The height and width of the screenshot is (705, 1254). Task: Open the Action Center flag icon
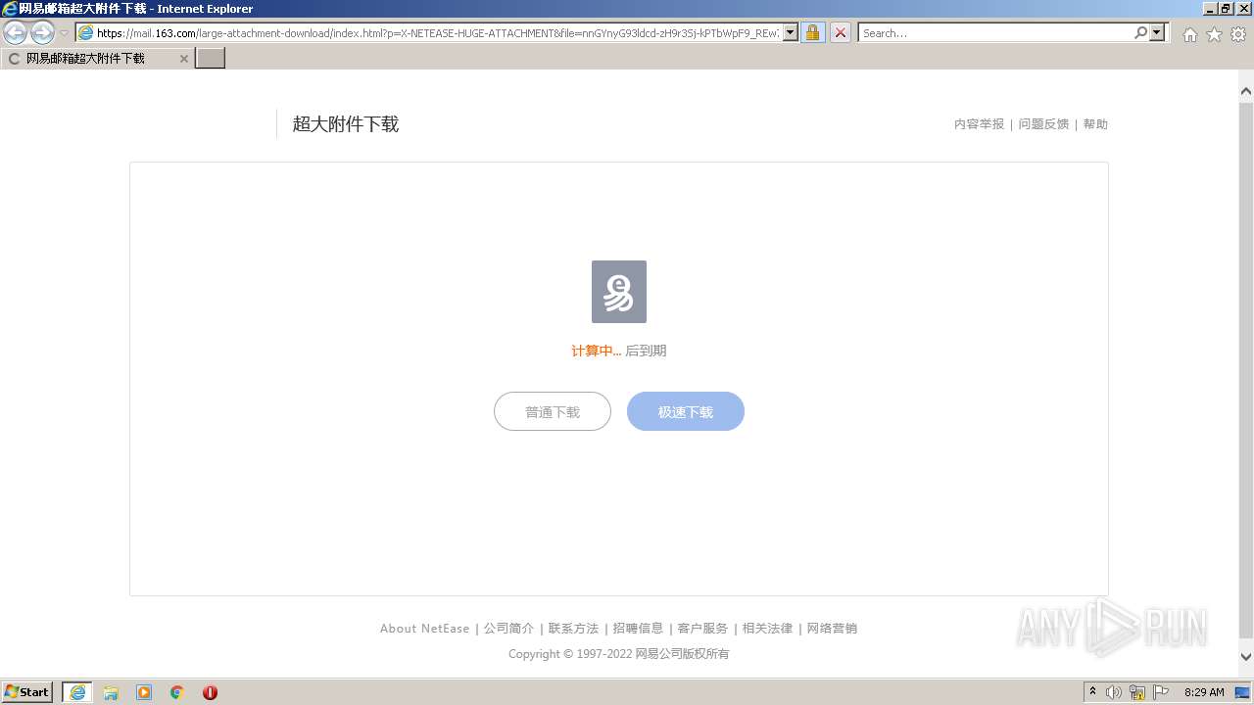[x=1161, y=692]
